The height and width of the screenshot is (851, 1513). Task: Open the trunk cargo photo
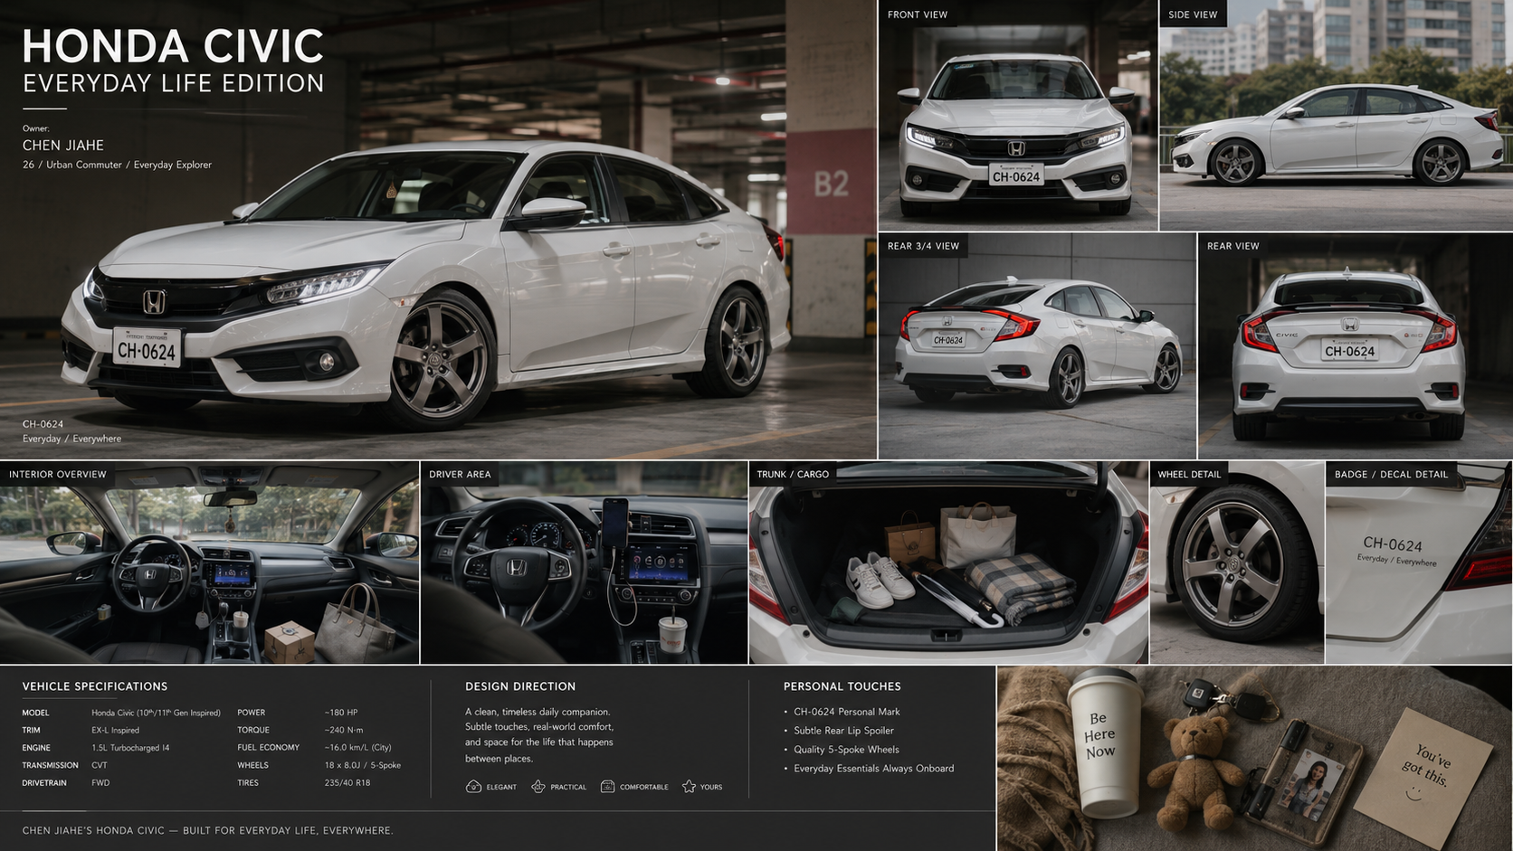[948, 563]
